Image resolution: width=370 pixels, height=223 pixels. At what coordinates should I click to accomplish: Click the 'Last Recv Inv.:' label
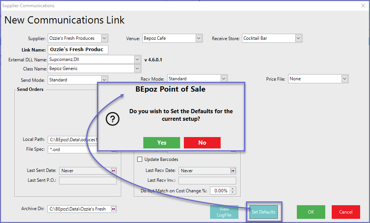pyautogui.click(x=161, y=180)
